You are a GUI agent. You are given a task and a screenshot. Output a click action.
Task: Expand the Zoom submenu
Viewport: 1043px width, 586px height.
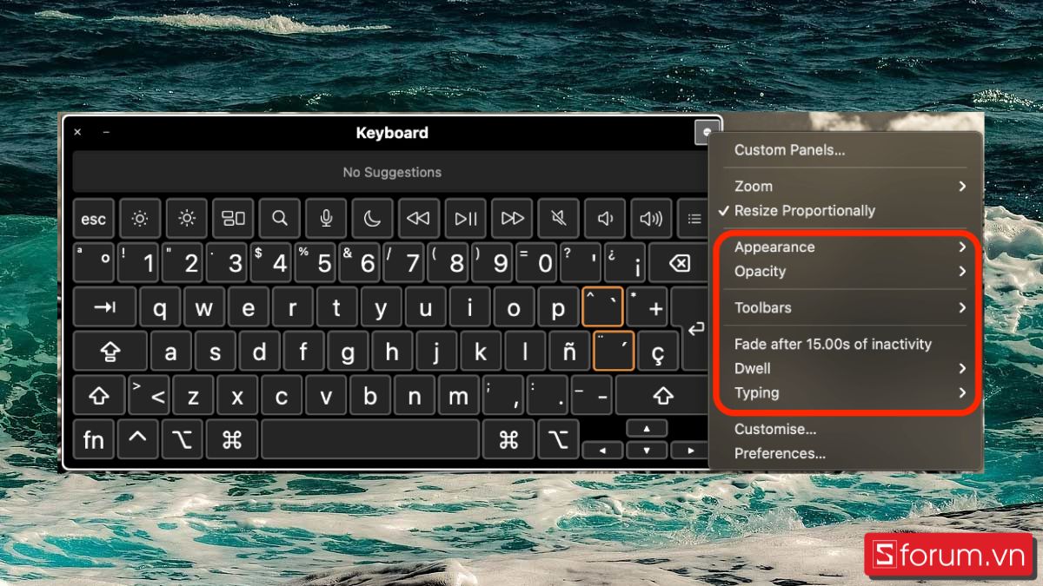click(845, 187)
